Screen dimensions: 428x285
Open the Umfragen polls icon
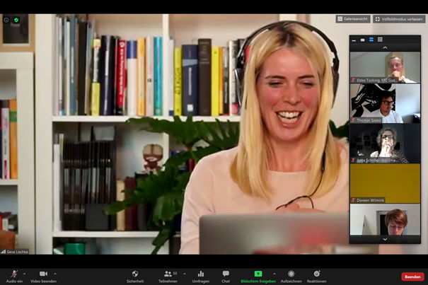200,274
